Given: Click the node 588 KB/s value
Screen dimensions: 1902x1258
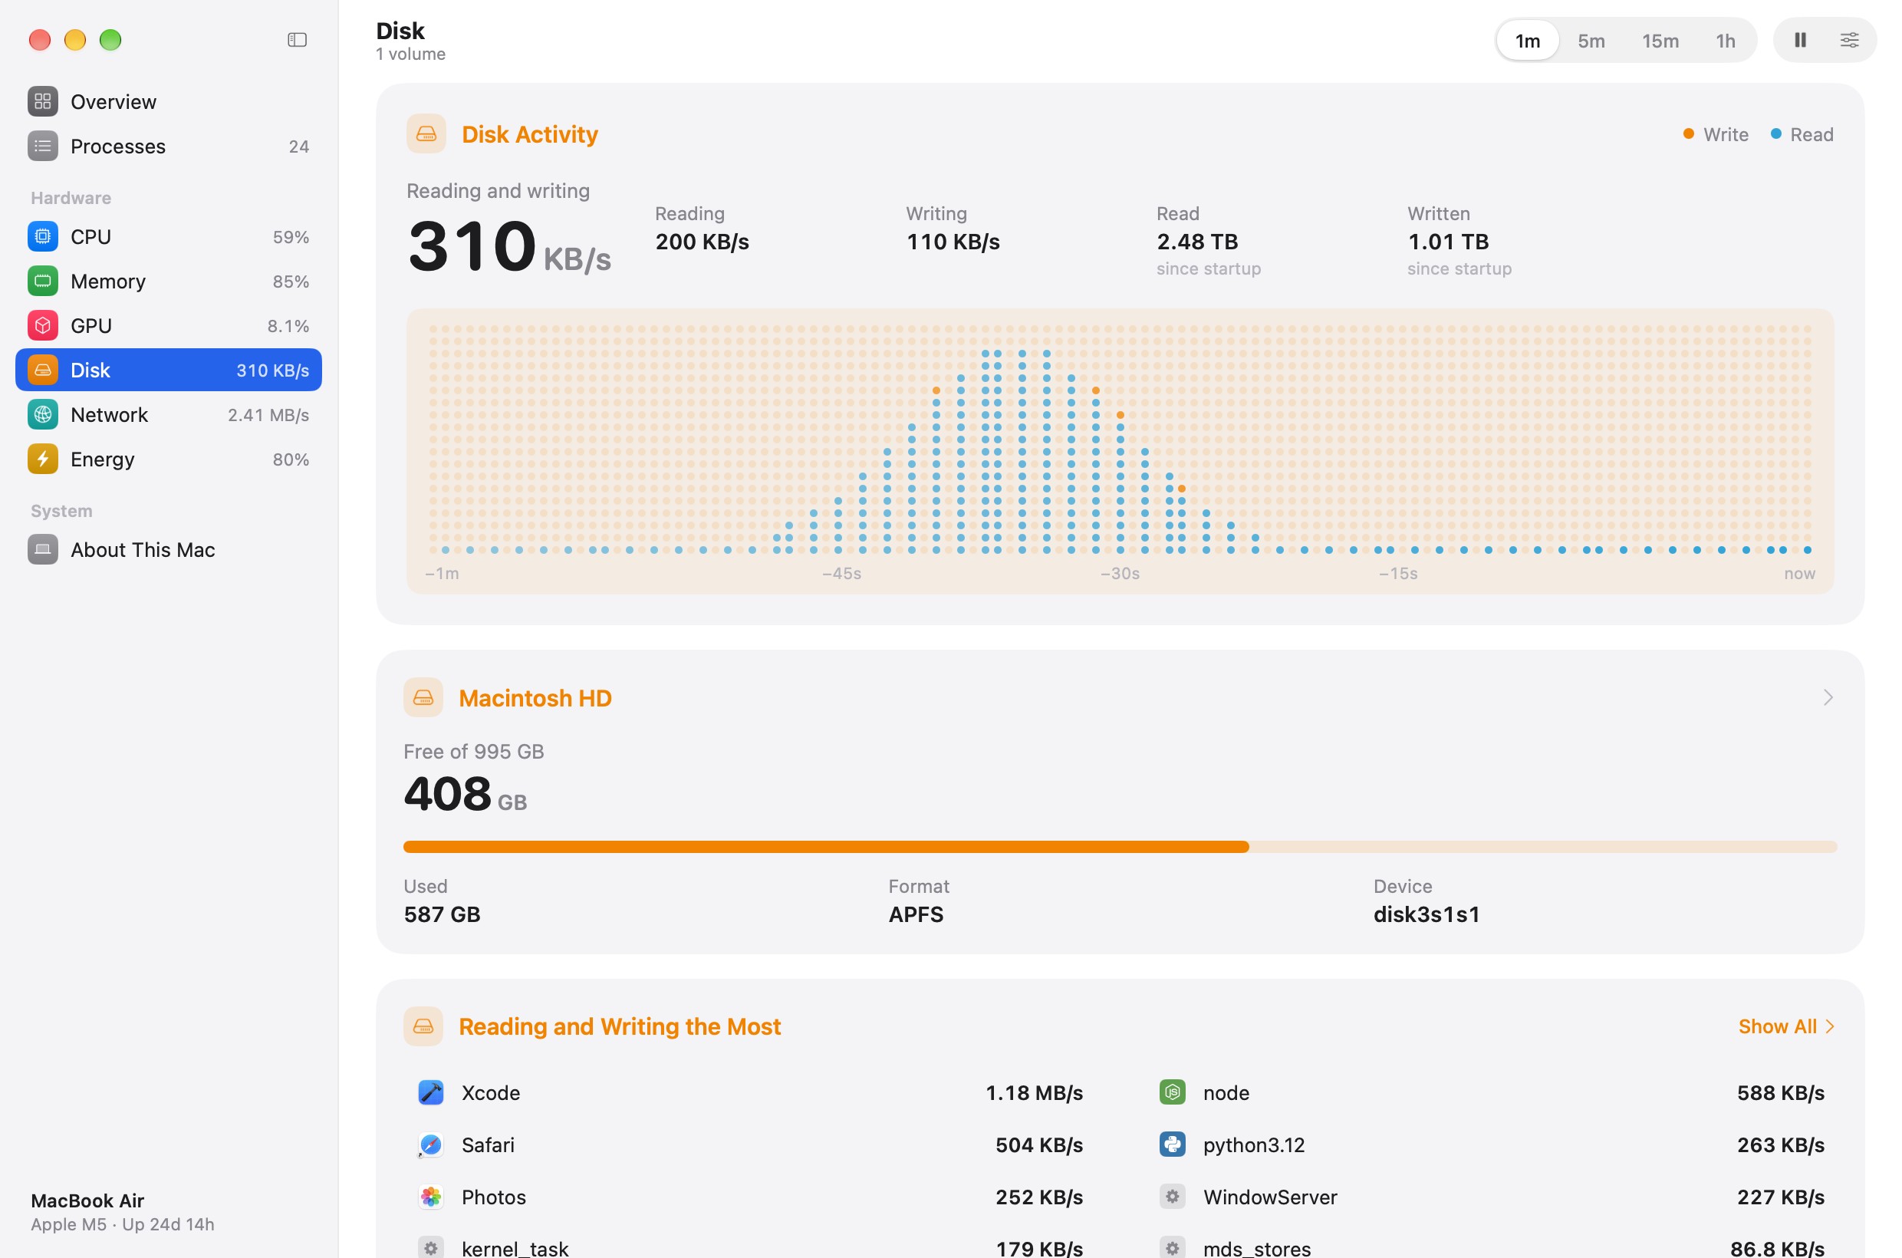Looking at the screenshot, I should pos(1780,1093).
